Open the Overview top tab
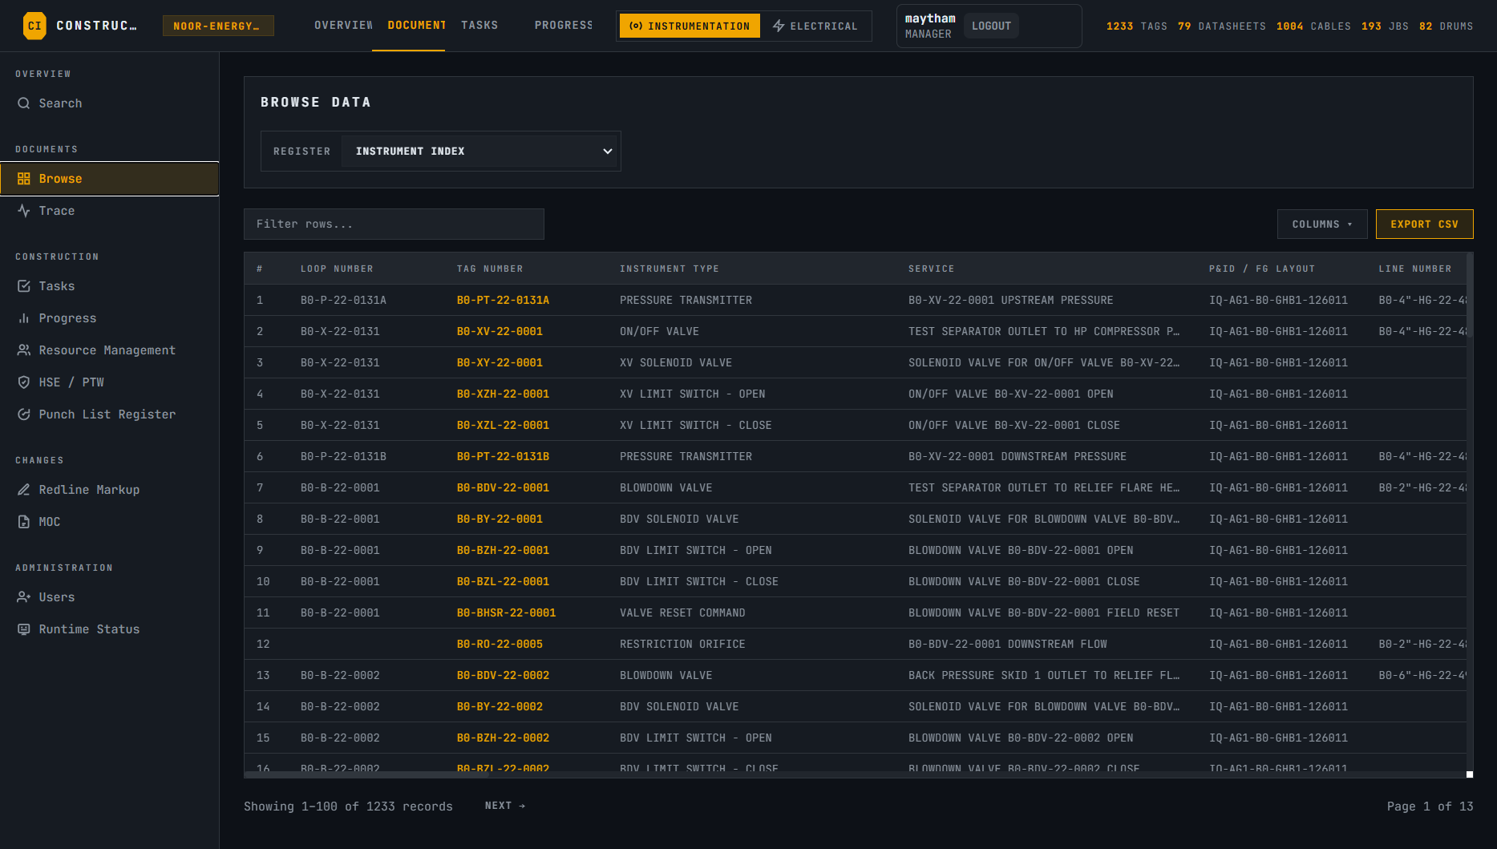 [343, 26]
